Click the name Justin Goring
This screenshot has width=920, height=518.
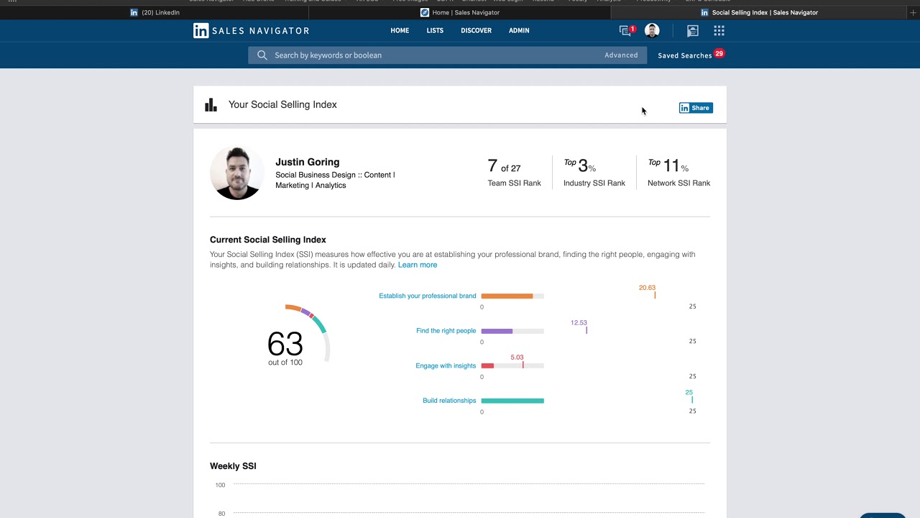pos(308,162)
